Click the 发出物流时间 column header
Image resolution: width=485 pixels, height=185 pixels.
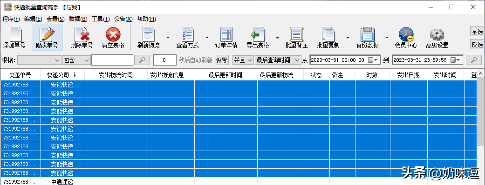[116, 75]
